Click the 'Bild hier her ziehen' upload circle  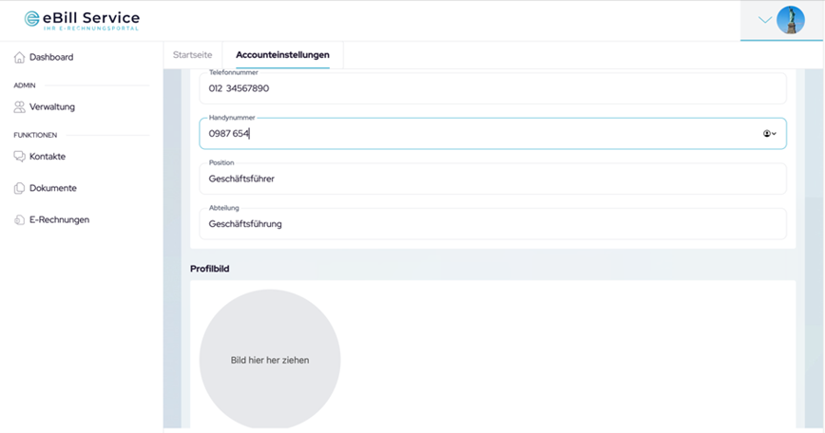pyautogui.click(x=270, y=360)
